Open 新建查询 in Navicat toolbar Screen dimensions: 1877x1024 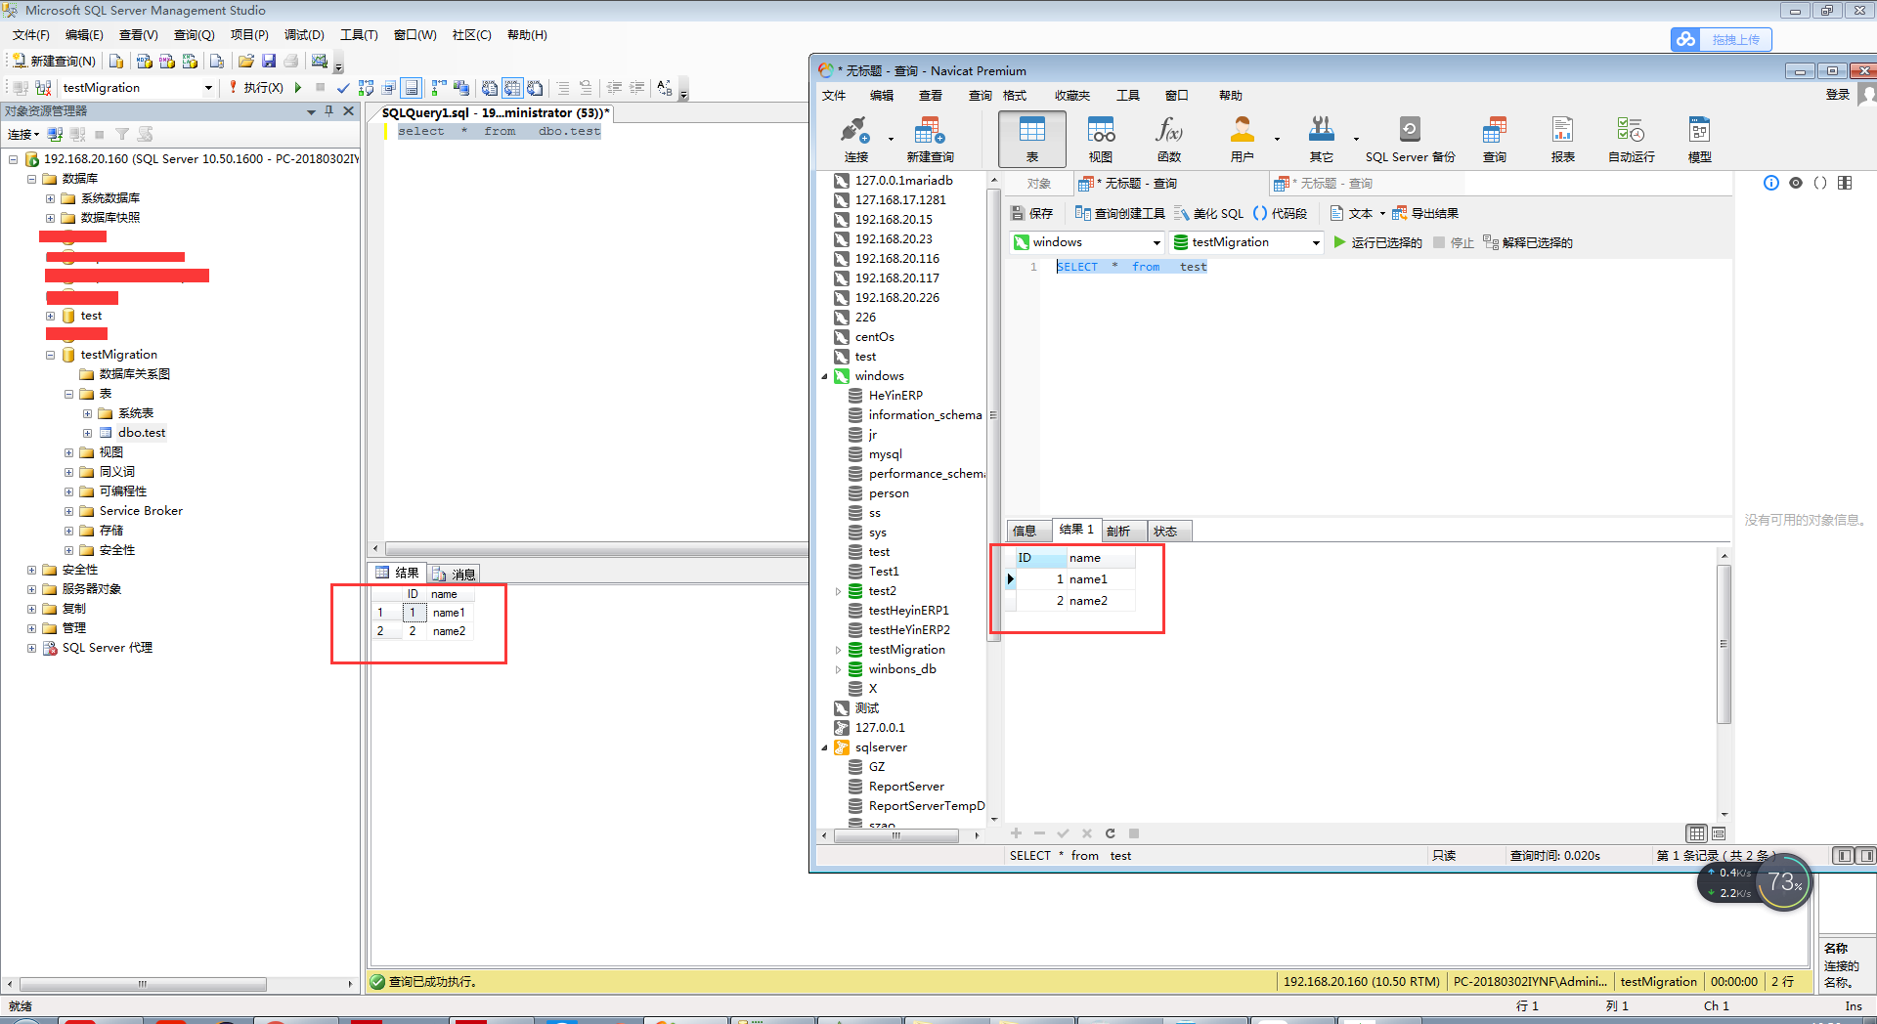[x=930, y=139]
